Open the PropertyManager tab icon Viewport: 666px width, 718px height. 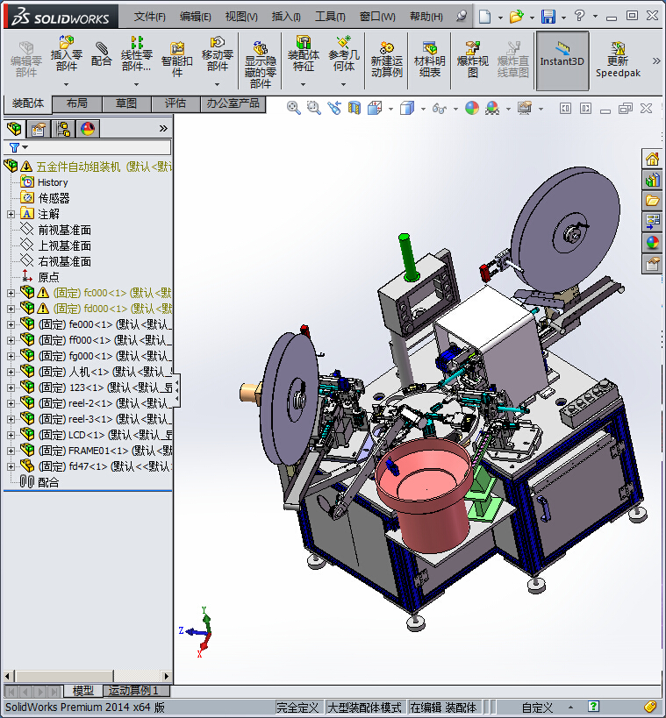(x=39, y=129)
